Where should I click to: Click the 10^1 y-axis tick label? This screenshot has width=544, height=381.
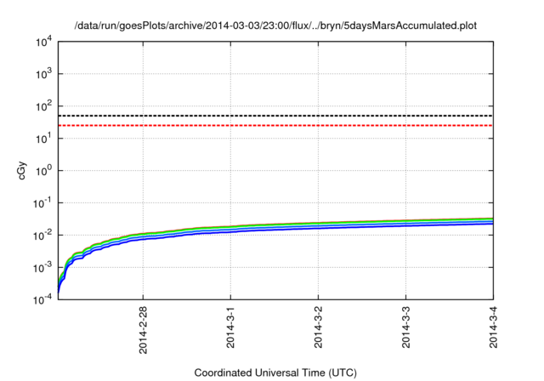[44, 138]
